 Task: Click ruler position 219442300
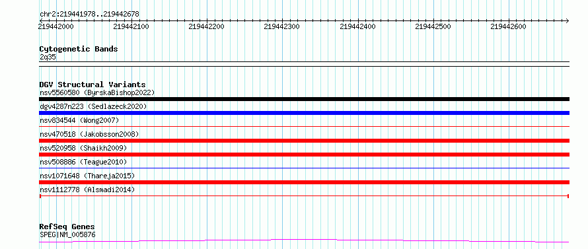coord(282,26)
